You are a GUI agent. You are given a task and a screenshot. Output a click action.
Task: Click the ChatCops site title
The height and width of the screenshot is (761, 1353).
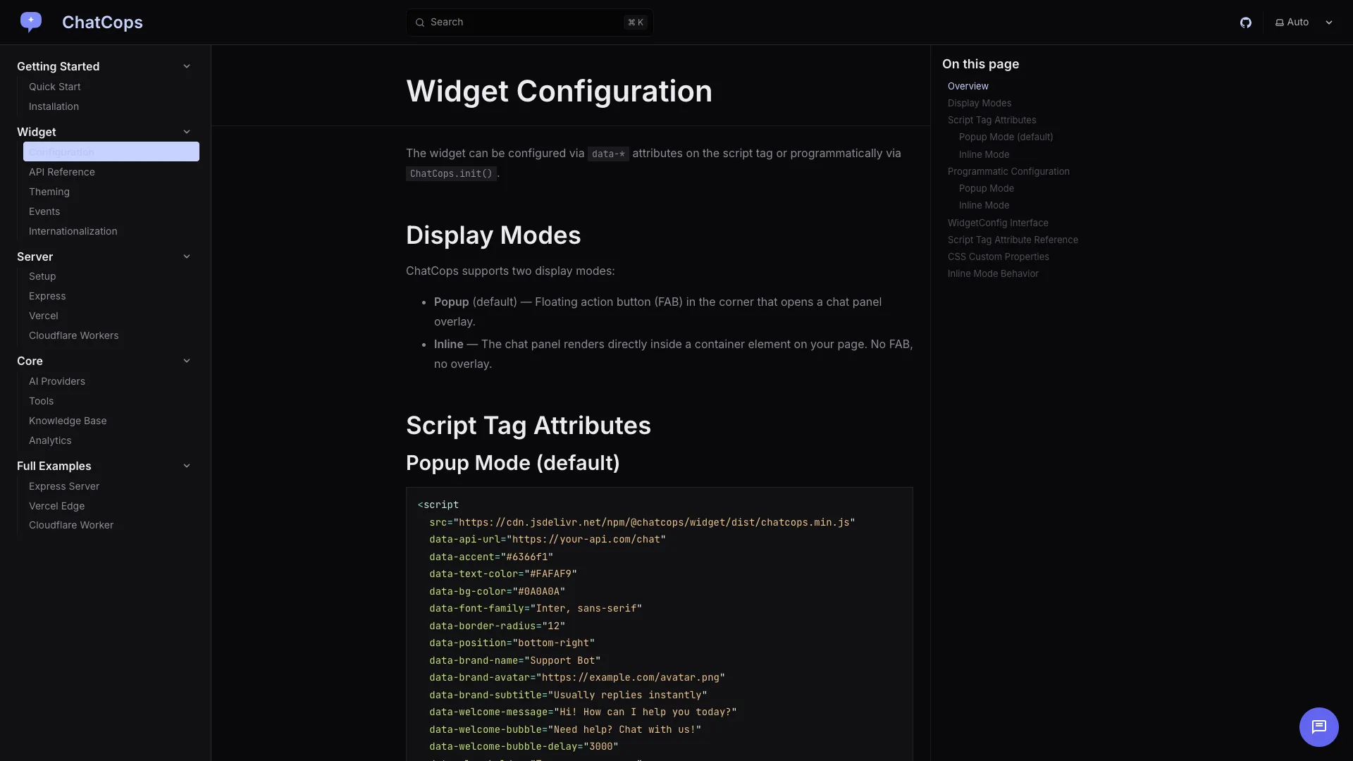click(102, 23)
